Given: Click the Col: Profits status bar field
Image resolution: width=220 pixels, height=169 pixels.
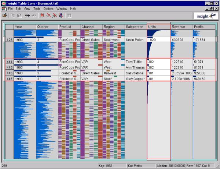Looking at the screenshot, I should pyautogui.click(x=141, y=166).
